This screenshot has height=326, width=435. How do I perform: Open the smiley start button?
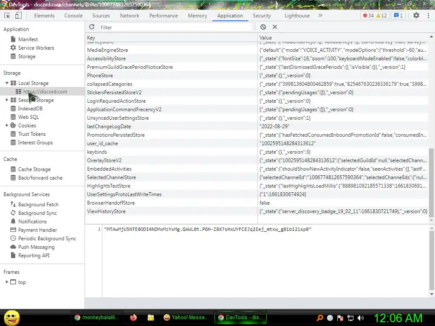pos(11,318)
